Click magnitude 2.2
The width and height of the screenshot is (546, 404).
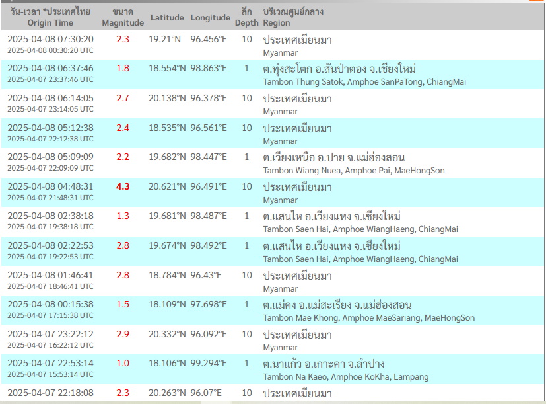pos(123,157)
